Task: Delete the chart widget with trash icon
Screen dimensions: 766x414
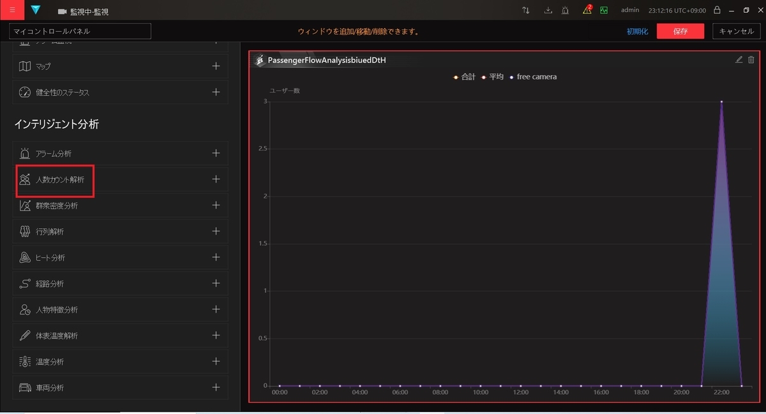Action: click(x=751, y=60)
